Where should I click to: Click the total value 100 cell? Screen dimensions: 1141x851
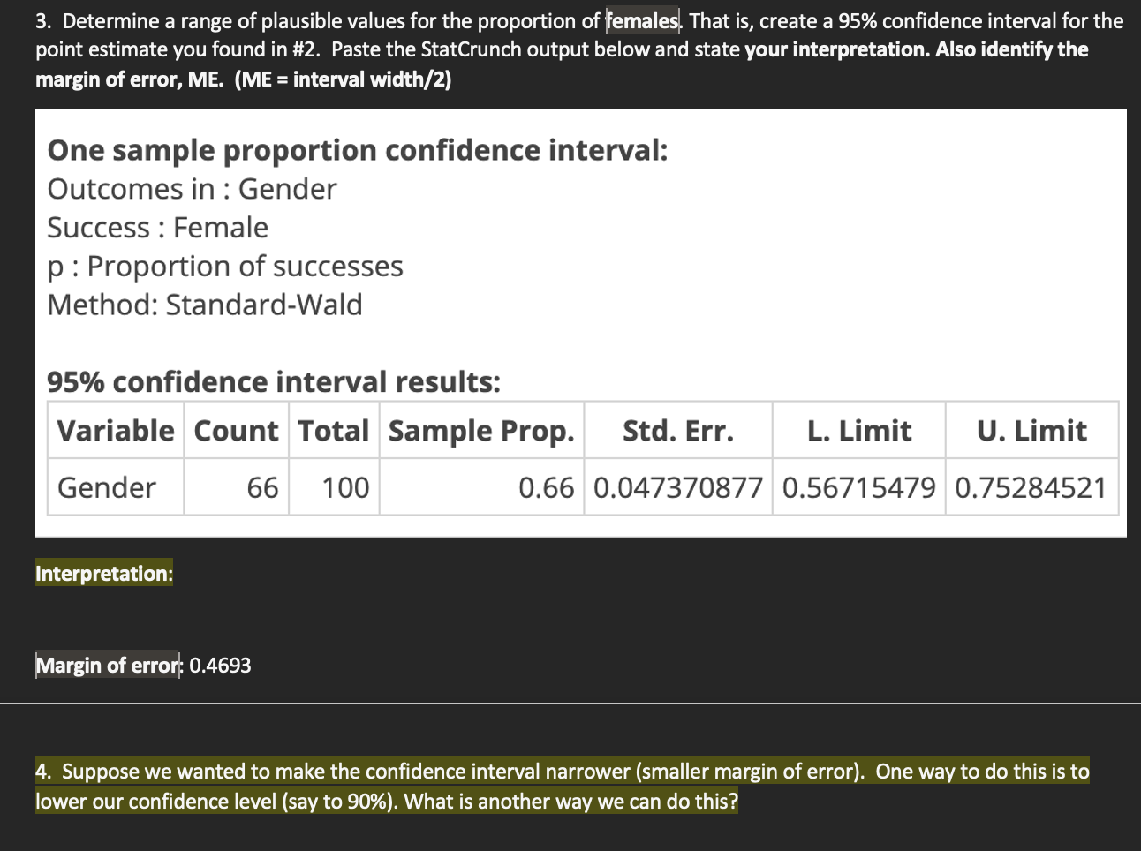click(x=334, y=487)
